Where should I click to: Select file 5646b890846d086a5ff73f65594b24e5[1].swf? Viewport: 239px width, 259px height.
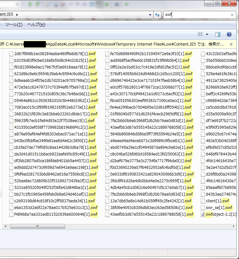149,134
